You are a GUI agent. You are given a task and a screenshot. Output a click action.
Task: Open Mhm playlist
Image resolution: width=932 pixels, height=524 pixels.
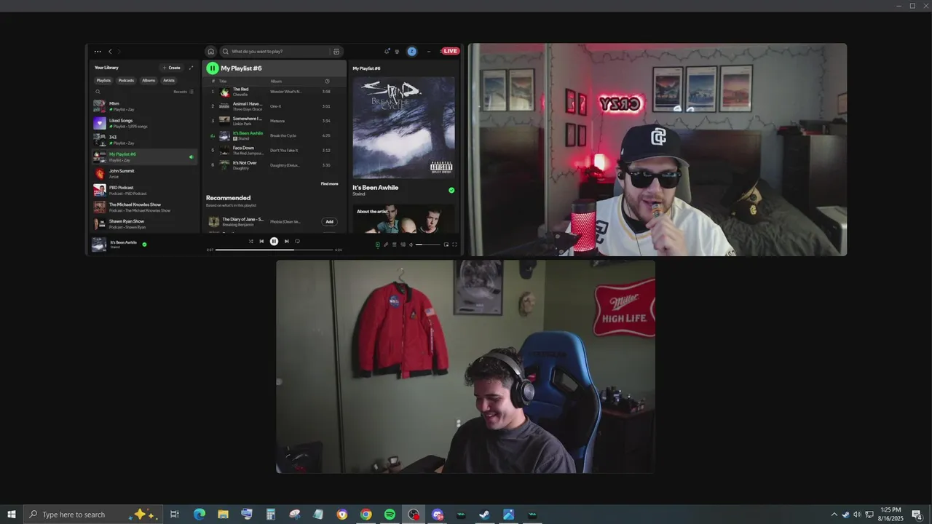tap(145, 106)
